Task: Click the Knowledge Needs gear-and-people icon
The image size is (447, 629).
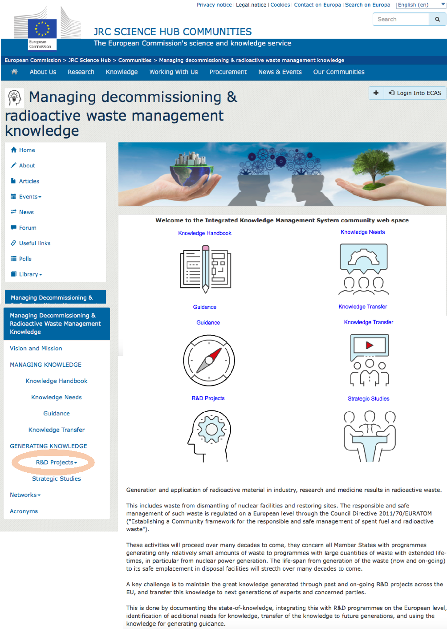Action: 363,269
